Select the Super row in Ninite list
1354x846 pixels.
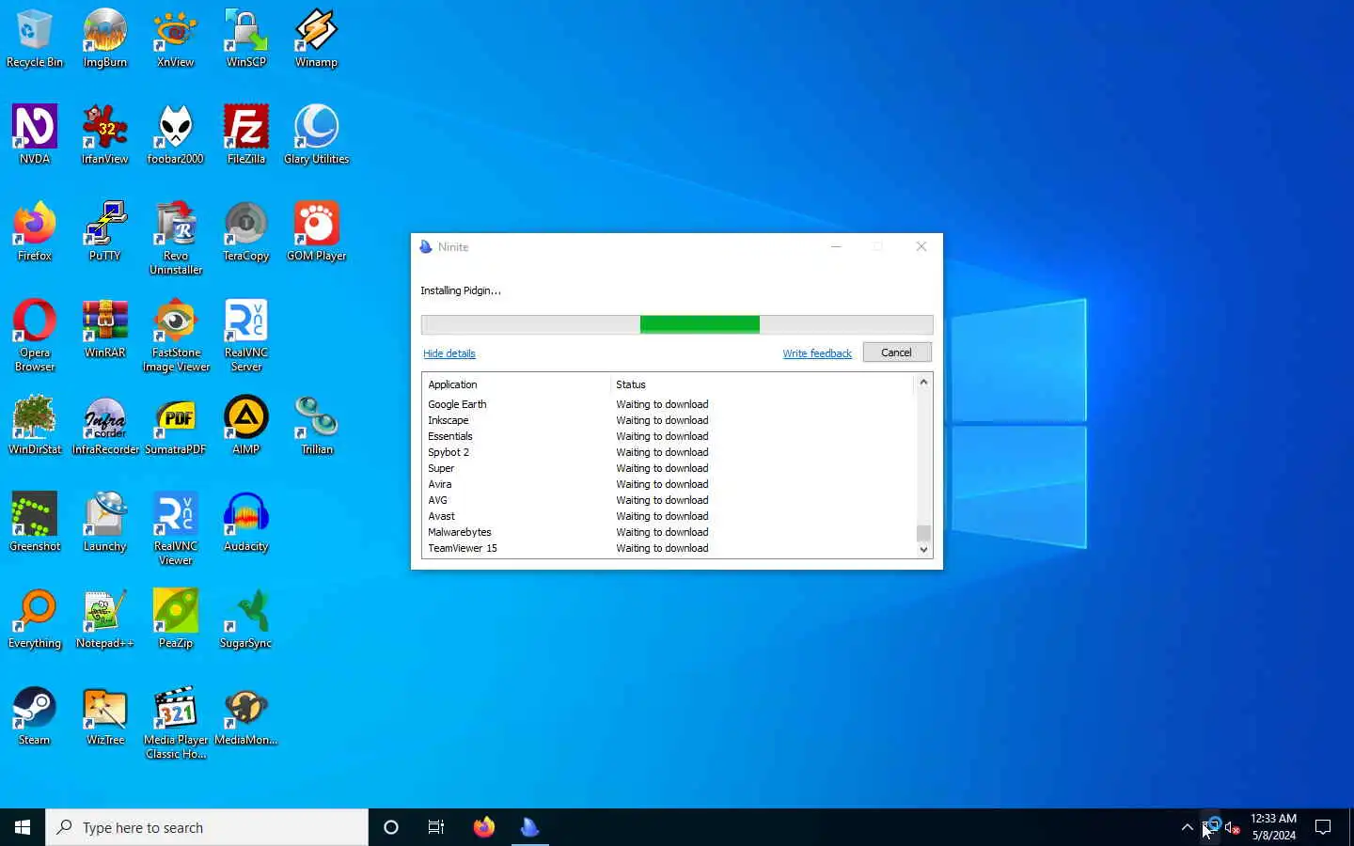pos(668,468)
